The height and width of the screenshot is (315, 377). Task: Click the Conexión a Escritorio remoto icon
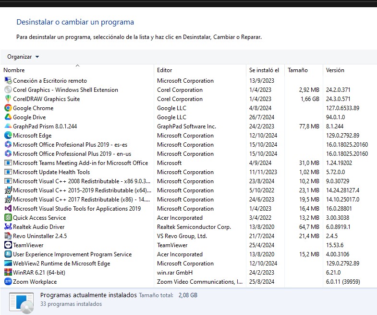(8, 80)
